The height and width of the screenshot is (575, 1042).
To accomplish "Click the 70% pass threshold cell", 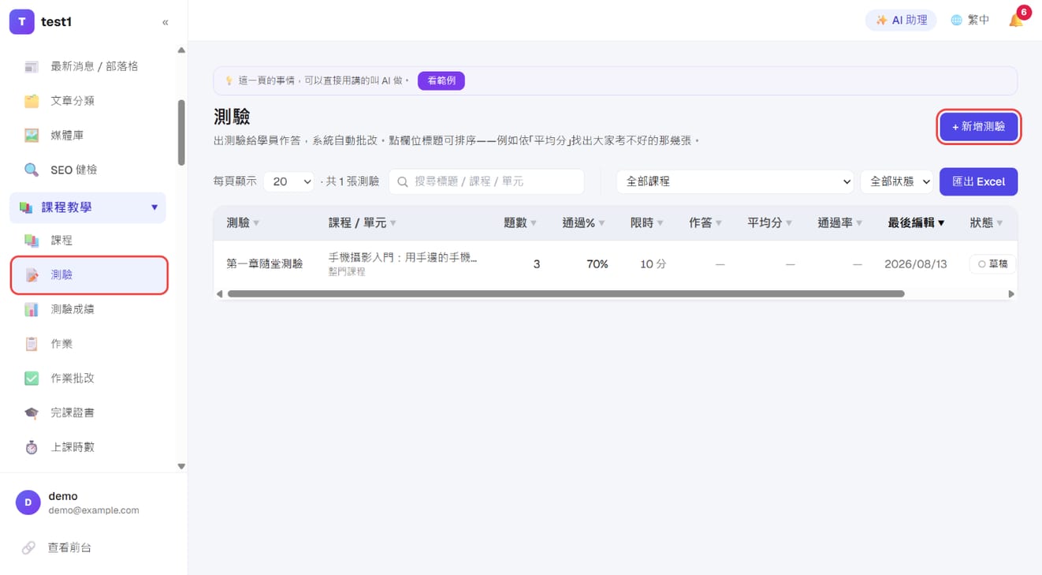I will [x=597, y=264].
